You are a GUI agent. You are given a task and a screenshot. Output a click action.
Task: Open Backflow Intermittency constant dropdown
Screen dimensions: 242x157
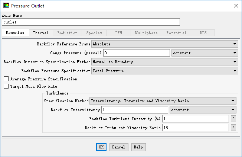203,110
